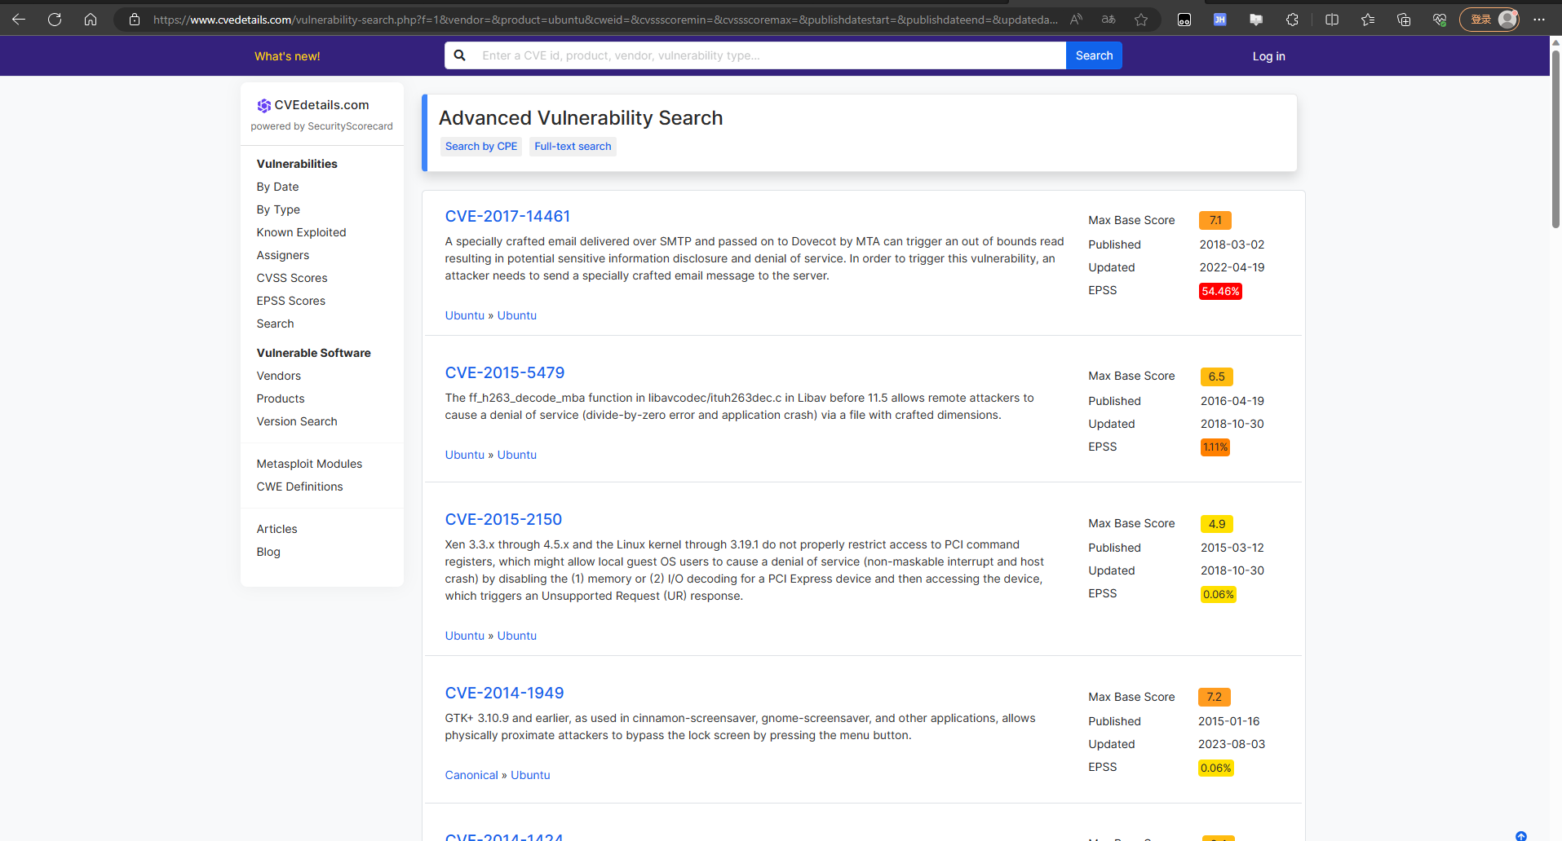This screenshot has height=841, width=1562.
Task: Open favorites list icon
Action: tap(1368, 20)
